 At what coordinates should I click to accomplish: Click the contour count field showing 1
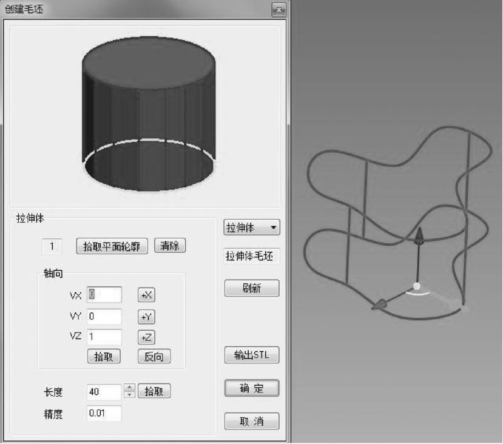52,246
